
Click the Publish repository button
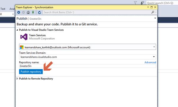[31, 72]
